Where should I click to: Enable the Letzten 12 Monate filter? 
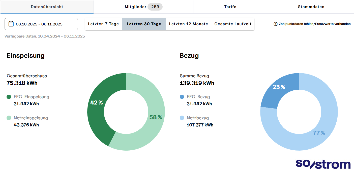point(188,24)
